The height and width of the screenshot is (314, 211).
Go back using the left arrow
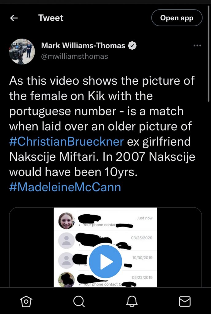14,18
